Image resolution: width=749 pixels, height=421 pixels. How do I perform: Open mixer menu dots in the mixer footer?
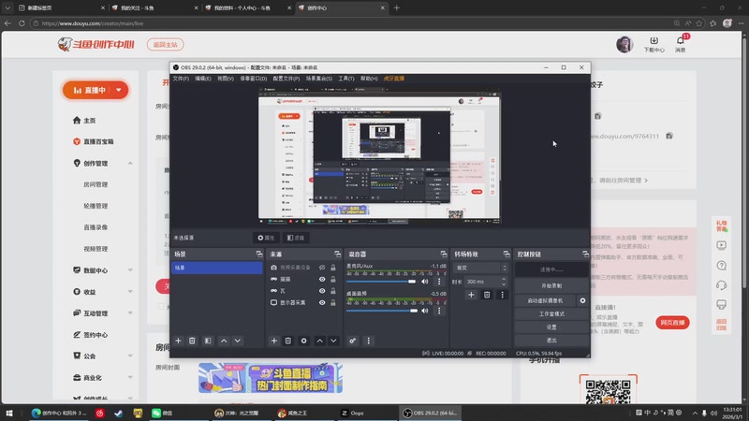tap(368, 341)
